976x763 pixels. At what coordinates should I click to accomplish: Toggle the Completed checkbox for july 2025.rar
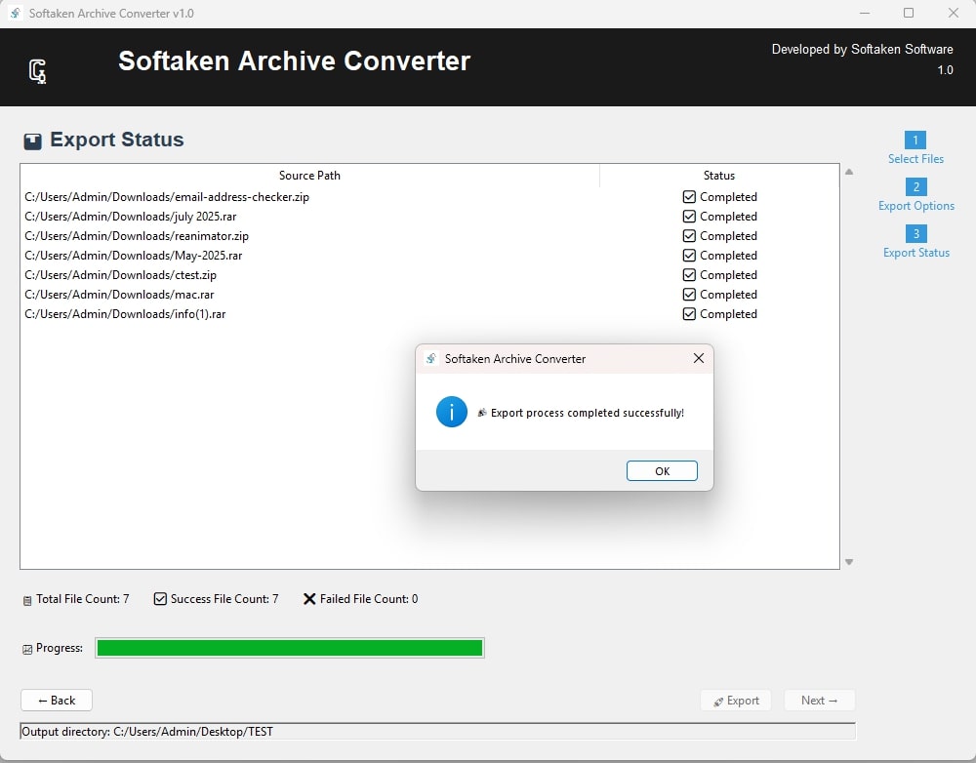click(689, 216)
